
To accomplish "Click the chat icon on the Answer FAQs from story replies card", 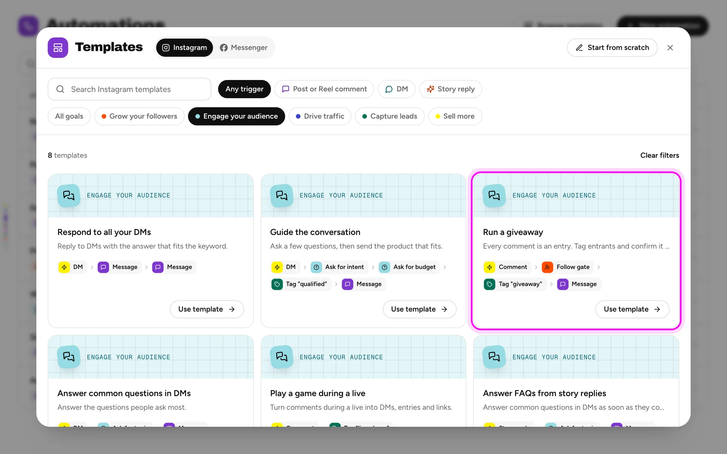I will 494,357.
